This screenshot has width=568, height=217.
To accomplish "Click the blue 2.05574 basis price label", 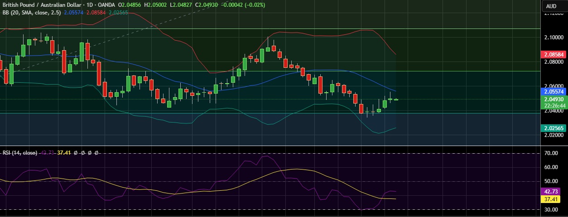I will (x=554, y=91).
